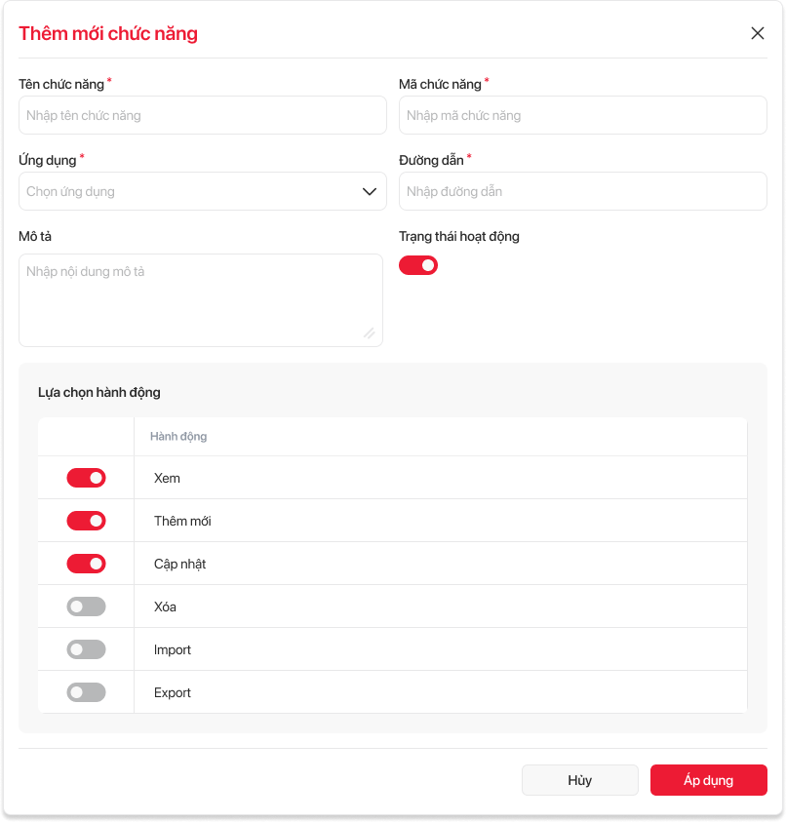
Task: Enable the Export action toggle
Action: [x=86, y=692]
